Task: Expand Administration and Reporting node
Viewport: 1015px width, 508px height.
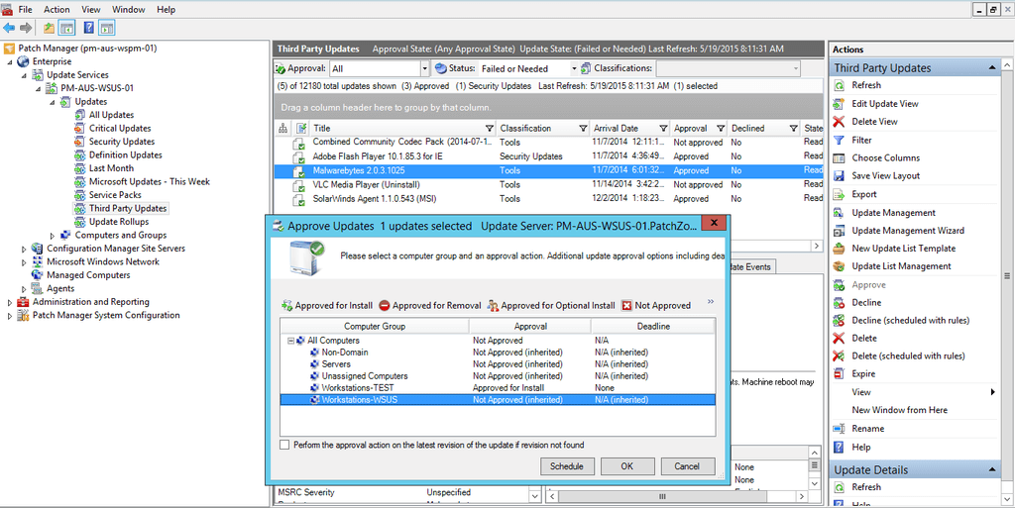Action: [10, 302]
